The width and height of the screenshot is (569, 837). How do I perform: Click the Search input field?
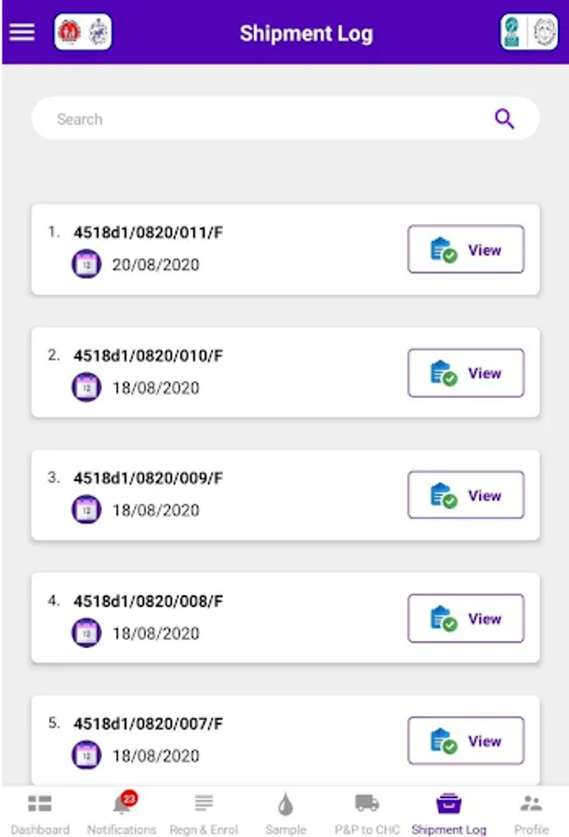(x=260, y=119)
